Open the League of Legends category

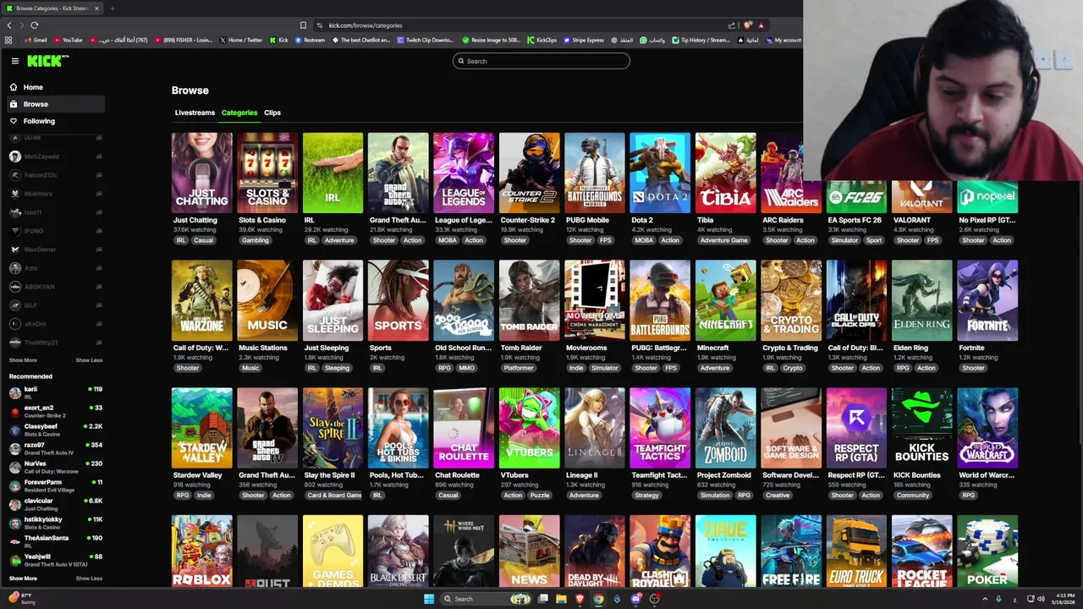click(464, 173)
